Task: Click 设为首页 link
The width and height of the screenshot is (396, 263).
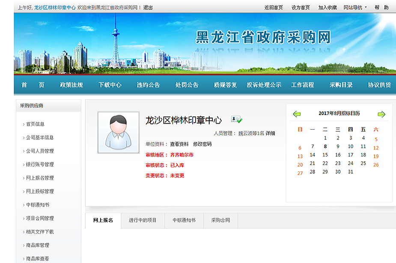Action: [x=300, y=8]
